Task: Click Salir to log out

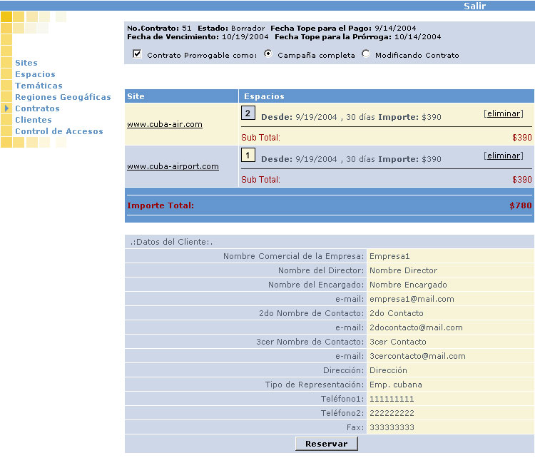Action: (x=475, y=6)
